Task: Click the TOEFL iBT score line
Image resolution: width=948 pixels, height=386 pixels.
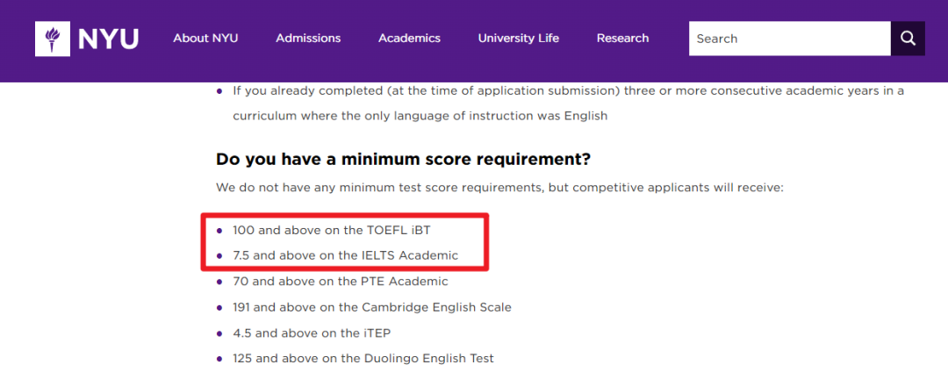Action: (332, 230)
